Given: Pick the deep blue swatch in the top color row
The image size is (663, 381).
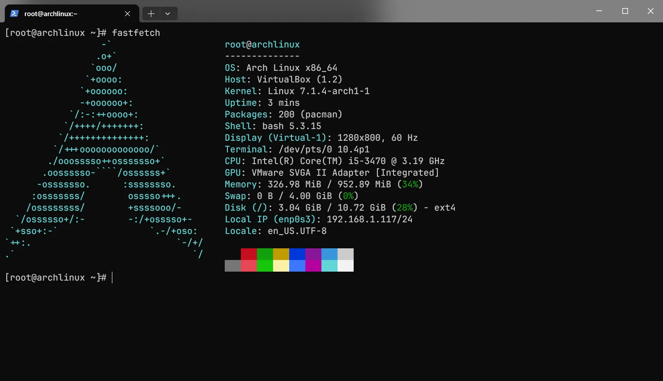Looking at the screenshot, I should [x=297, y=254].
